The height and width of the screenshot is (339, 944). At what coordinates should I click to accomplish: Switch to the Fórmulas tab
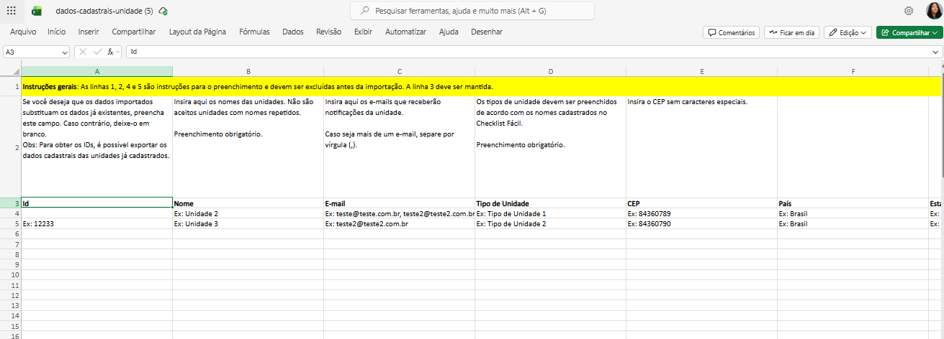255,32
